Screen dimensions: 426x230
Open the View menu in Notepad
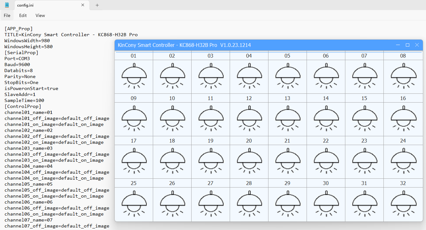[40, 15]
